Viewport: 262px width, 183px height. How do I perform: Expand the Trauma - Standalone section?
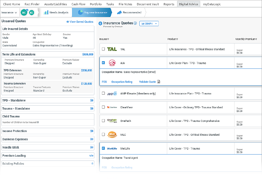pyautogui.click(x=48, y=108)
